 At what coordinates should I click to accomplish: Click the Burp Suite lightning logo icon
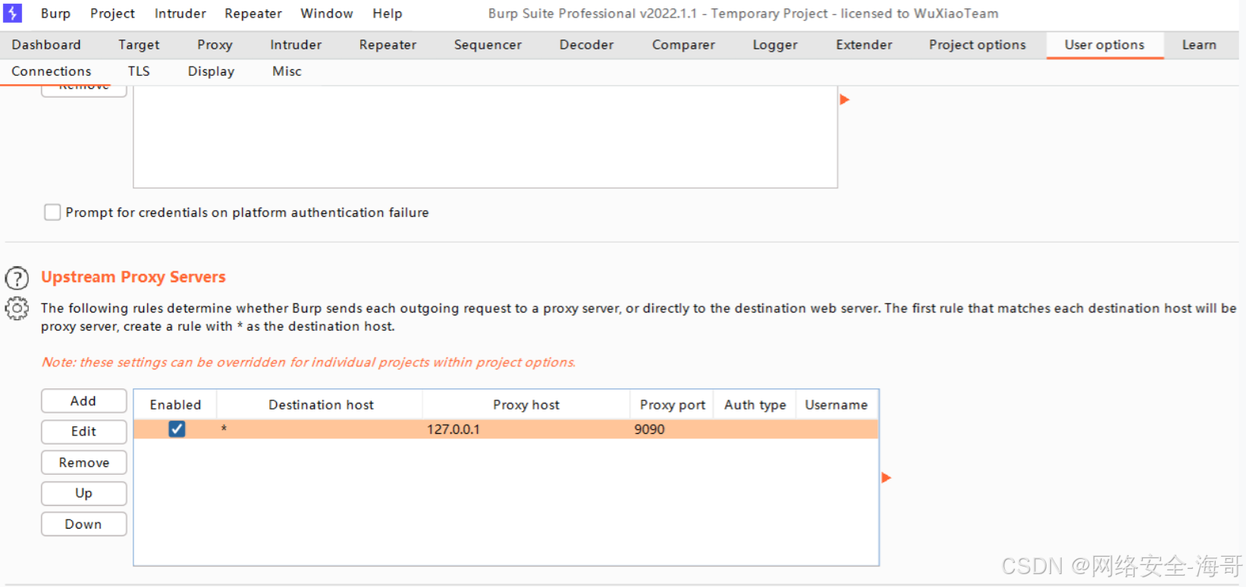[x=13, y=13]
